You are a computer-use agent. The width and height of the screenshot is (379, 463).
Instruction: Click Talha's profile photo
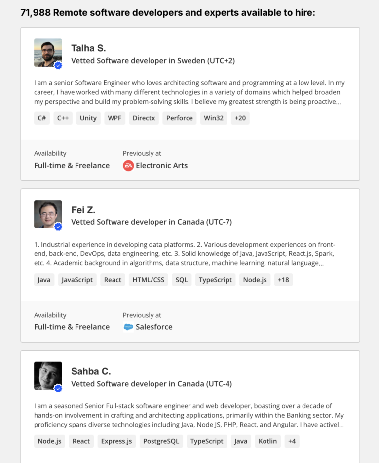pos(47,52)
